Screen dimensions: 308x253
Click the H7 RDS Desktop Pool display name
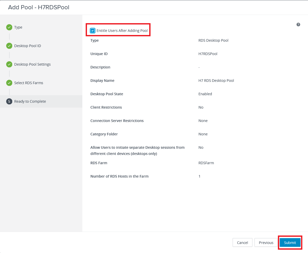pyautogui.click(x=216, y=81)
